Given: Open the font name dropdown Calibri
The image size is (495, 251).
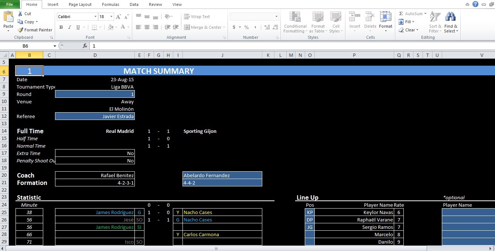Looking at the screenshot, I should (x=95, y=17).
